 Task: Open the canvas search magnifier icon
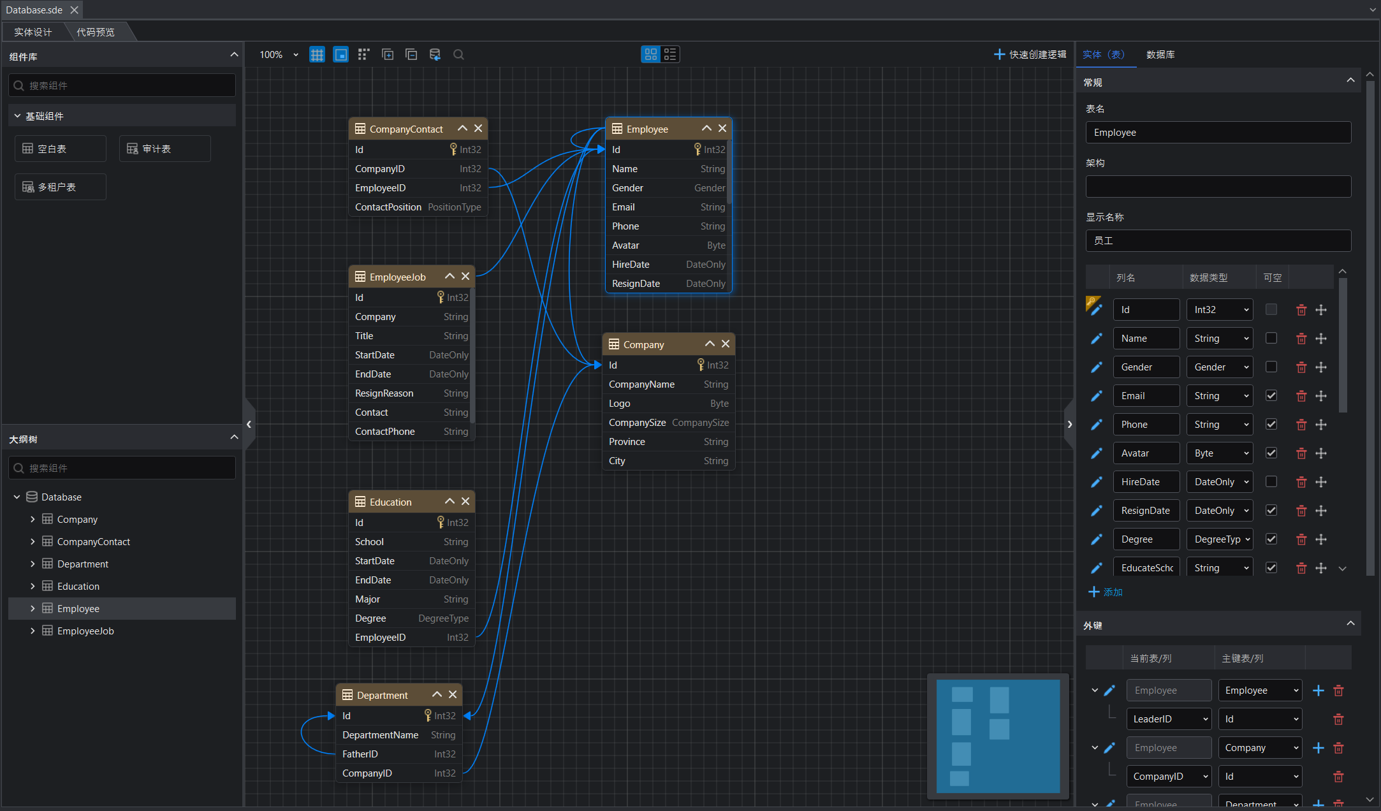pos(458,55)
